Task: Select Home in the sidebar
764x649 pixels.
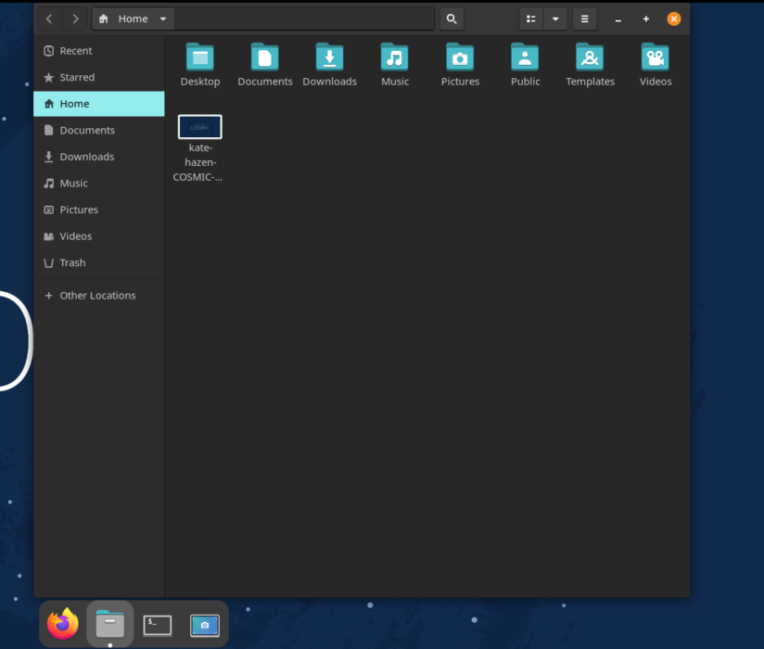Action: click(99, 104)
